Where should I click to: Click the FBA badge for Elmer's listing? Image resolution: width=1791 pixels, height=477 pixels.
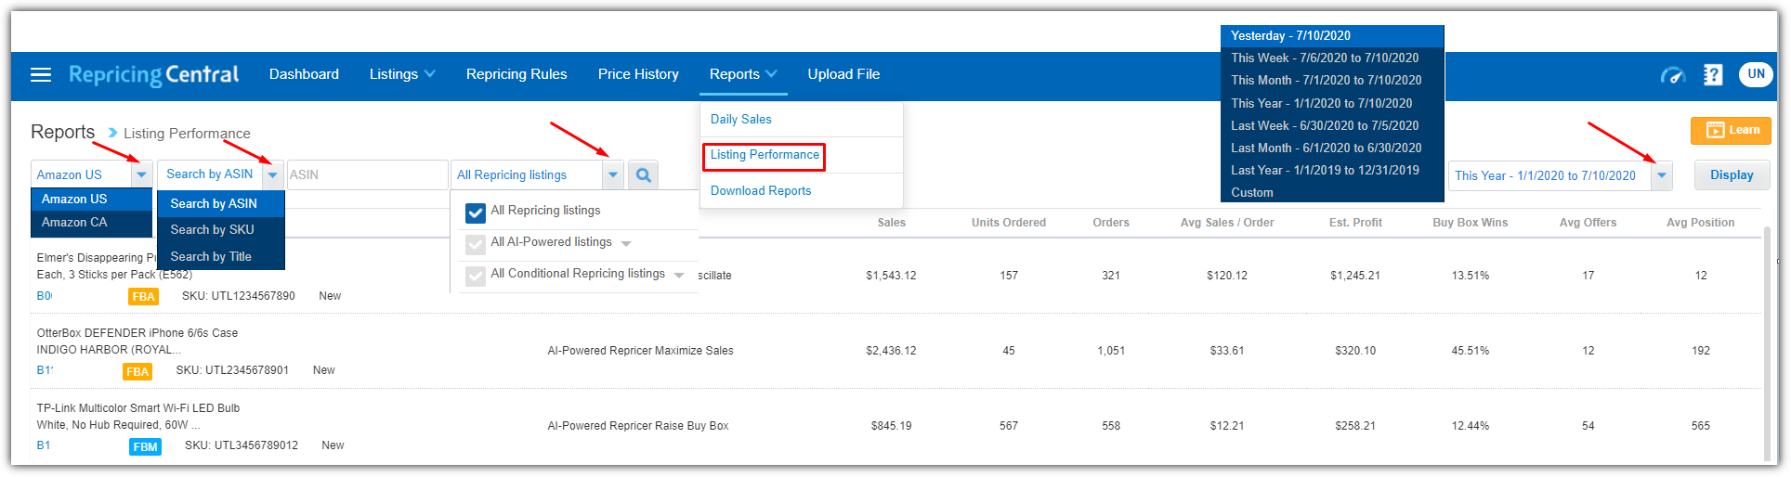pyautogui.click(x=143, y=297)
